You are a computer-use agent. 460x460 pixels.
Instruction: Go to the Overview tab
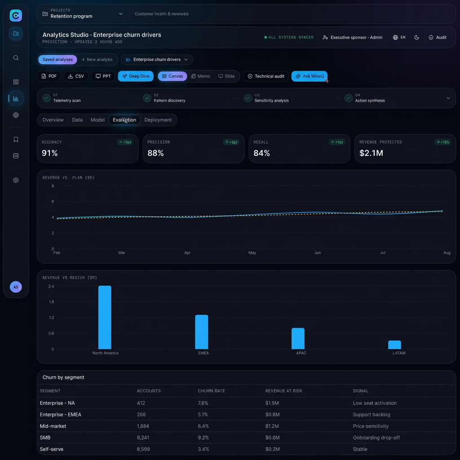click(x=53, y=120)
